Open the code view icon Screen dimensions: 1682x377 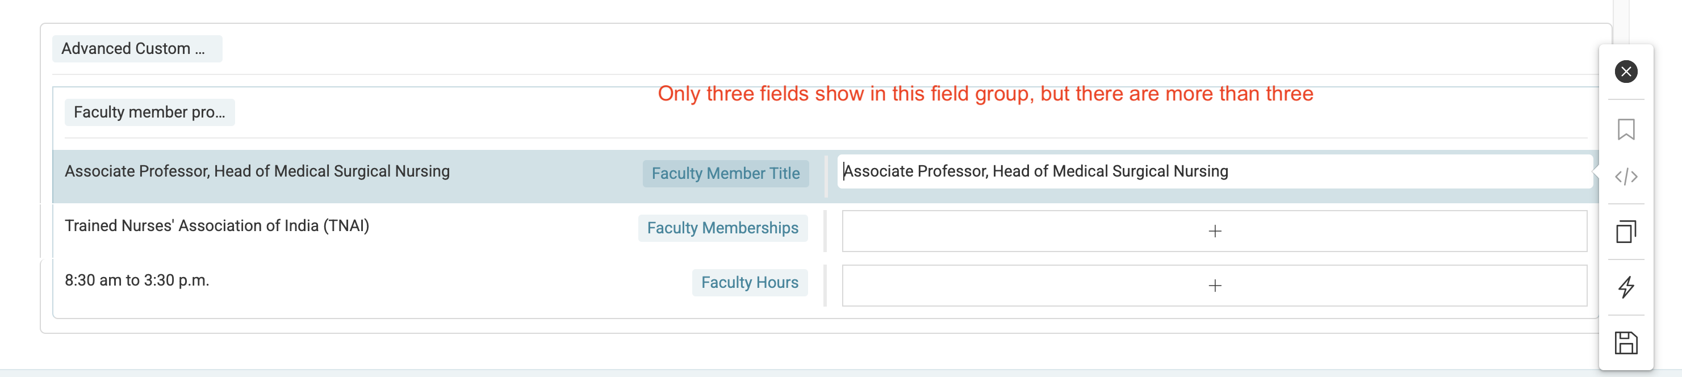[x=1626, y=177]
